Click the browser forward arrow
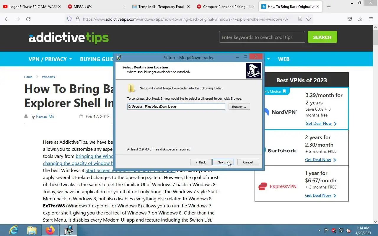The height and width of the screenshot is (236, 378). pyautogui.click(x=18, y=19)
